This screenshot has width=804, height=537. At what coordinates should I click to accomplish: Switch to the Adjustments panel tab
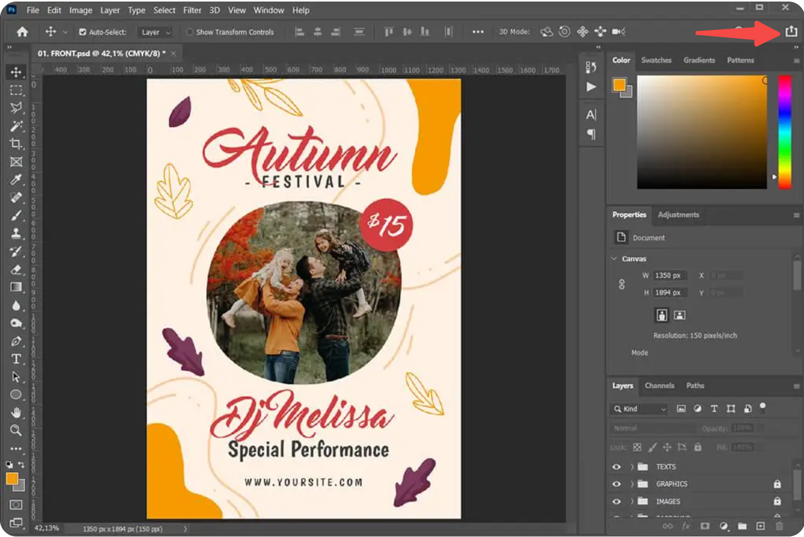tap(679, 215)
